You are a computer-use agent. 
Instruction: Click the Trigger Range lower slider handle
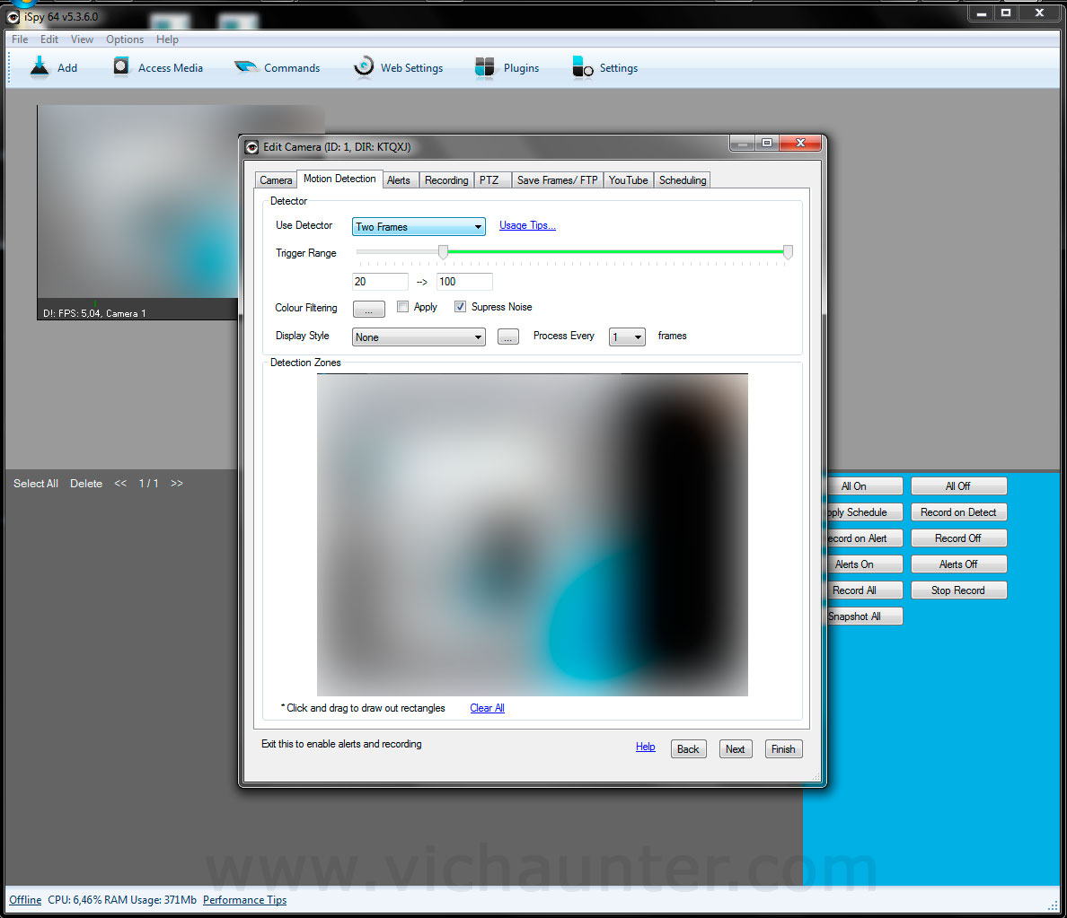point(443,252)
